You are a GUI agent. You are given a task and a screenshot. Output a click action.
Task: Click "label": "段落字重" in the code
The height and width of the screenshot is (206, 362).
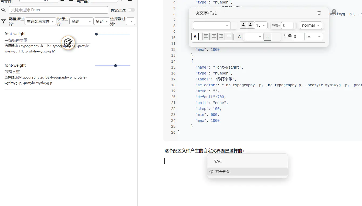[x=216, y=79]
